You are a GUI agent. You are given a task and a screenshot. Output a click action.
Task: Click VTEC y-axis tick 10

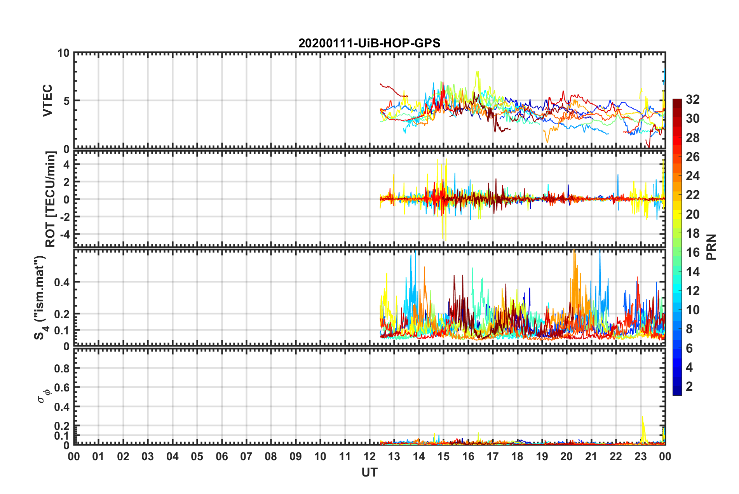pos(64,53)
